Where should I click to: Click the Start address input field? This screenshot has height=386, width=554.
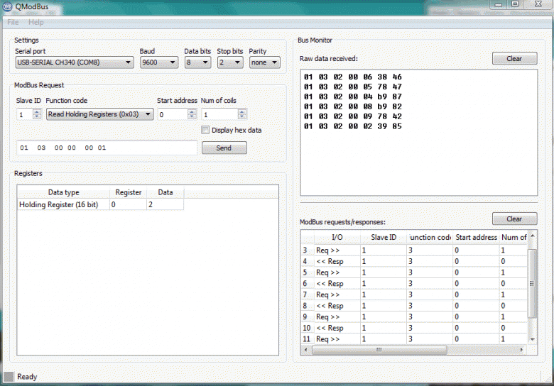coord(173,114)
